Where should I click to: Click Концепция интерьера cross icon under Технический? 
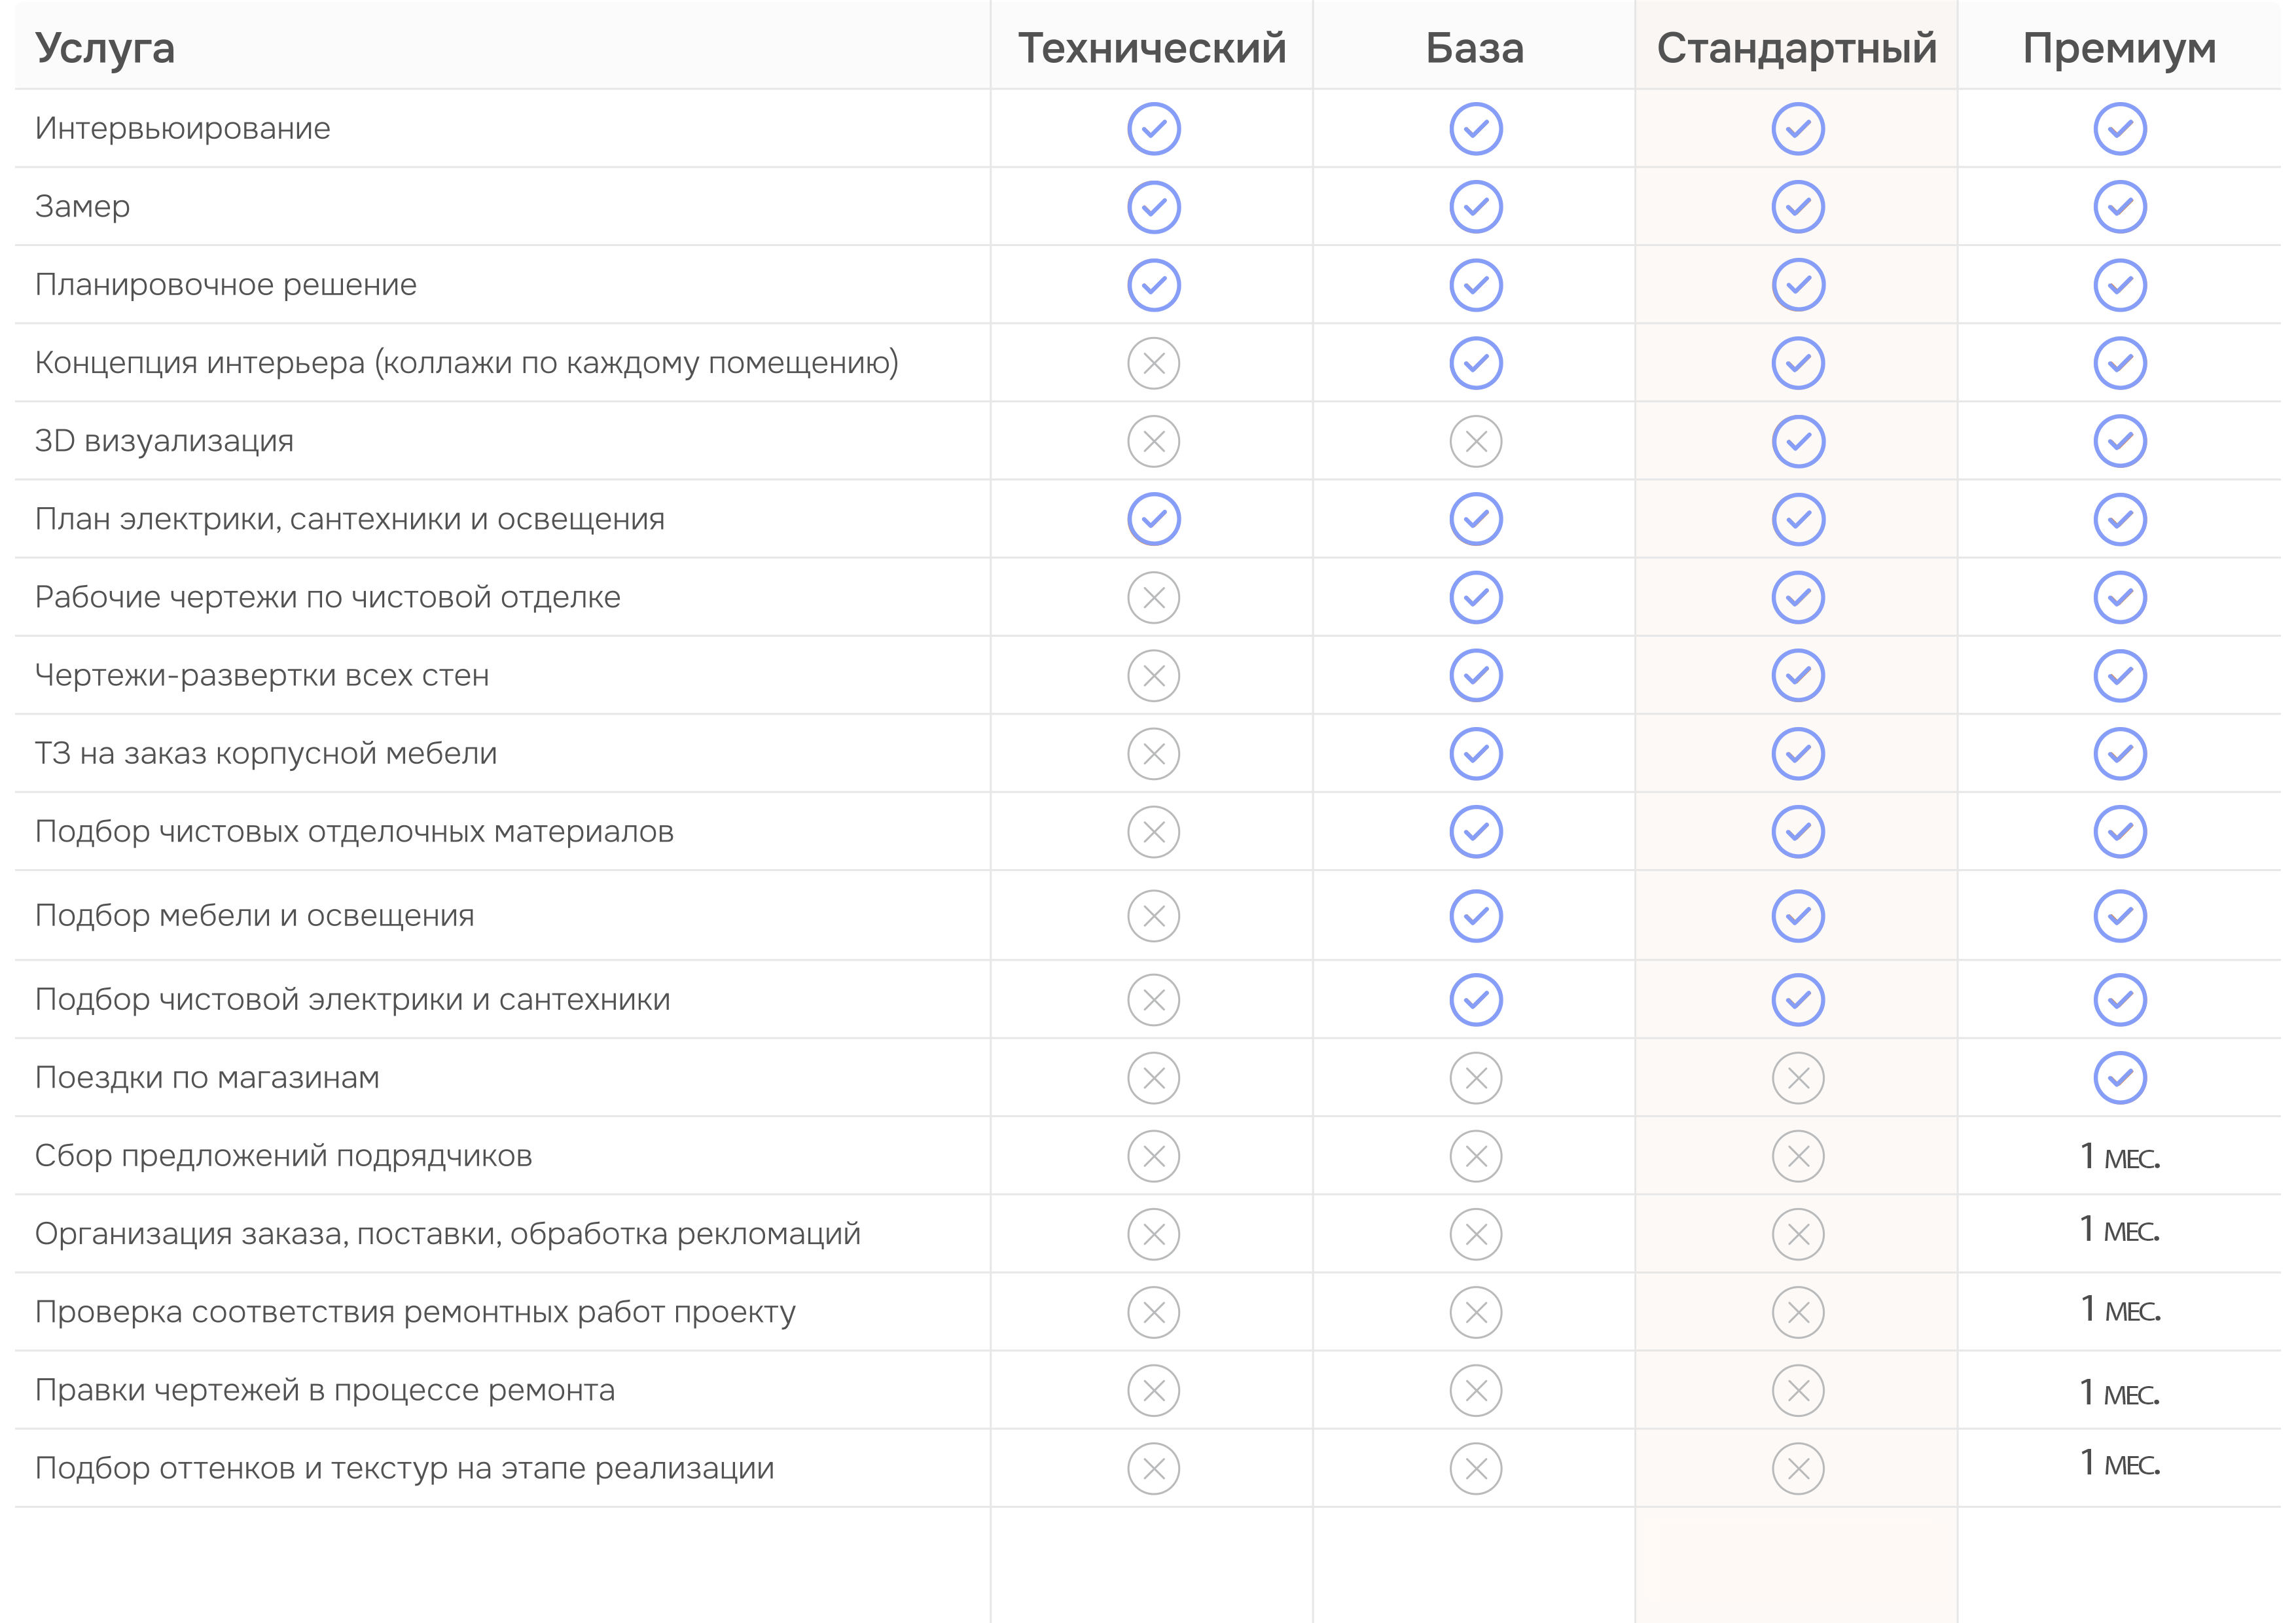1153,363
